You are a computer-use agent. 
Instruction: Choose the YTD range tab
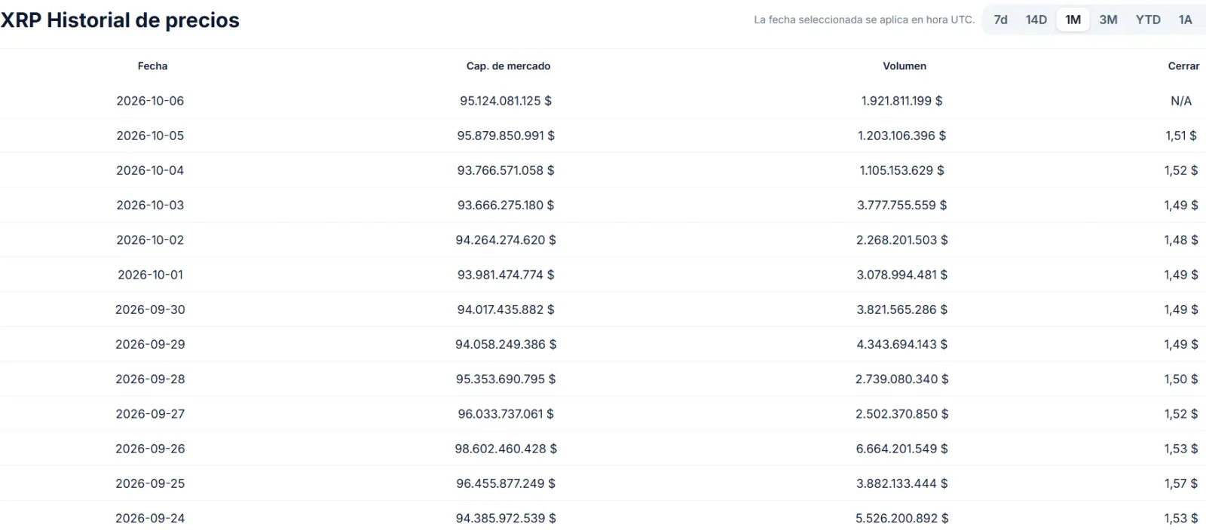pyautogui.click(x=1148, y=20)
